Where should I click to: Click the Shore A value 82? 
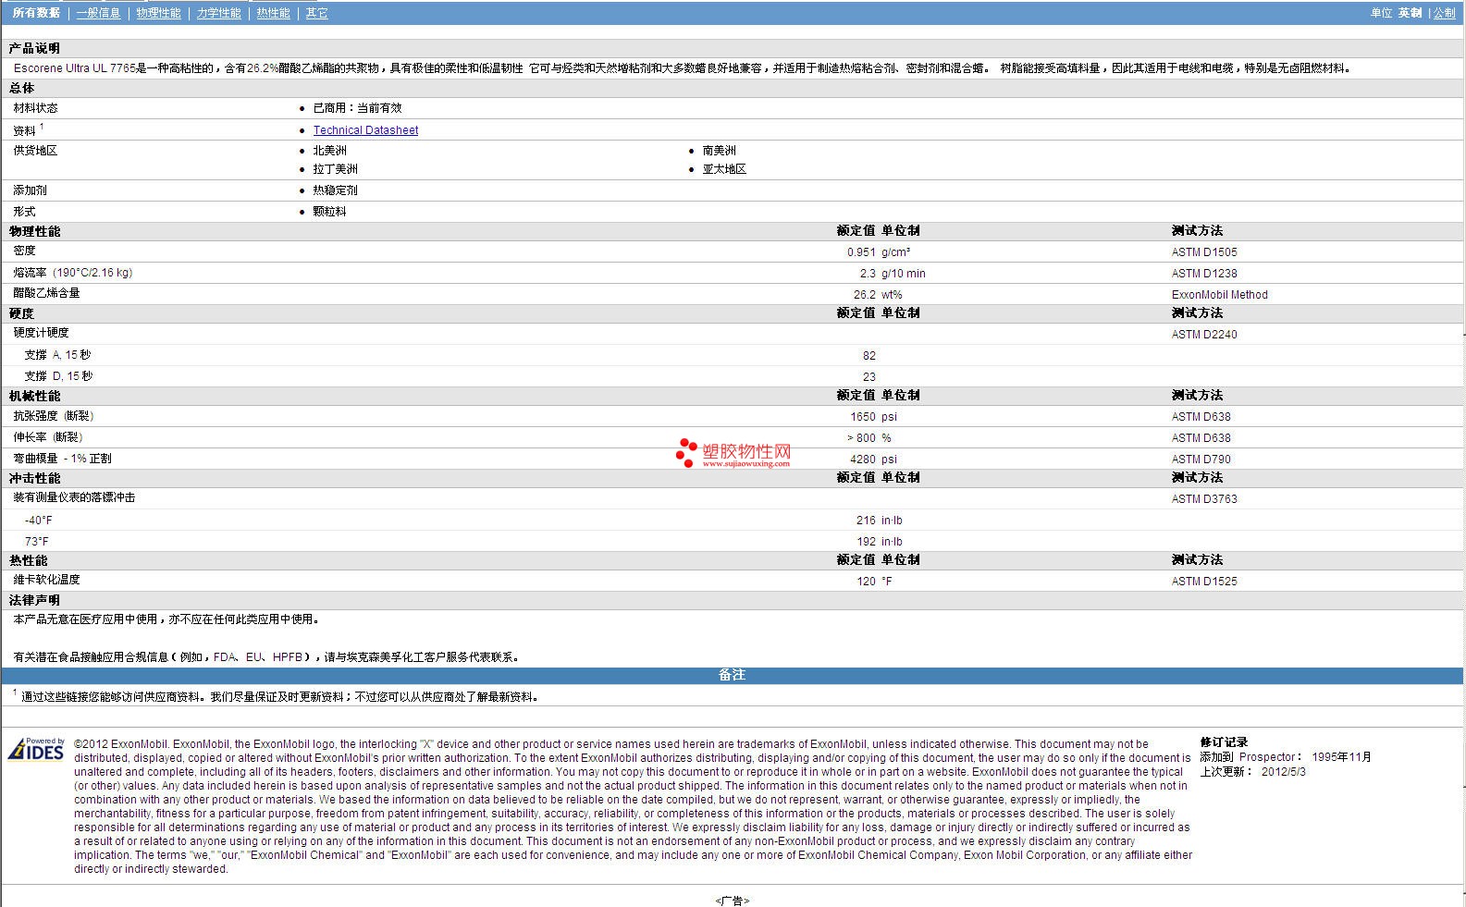[x=869, y=356]
